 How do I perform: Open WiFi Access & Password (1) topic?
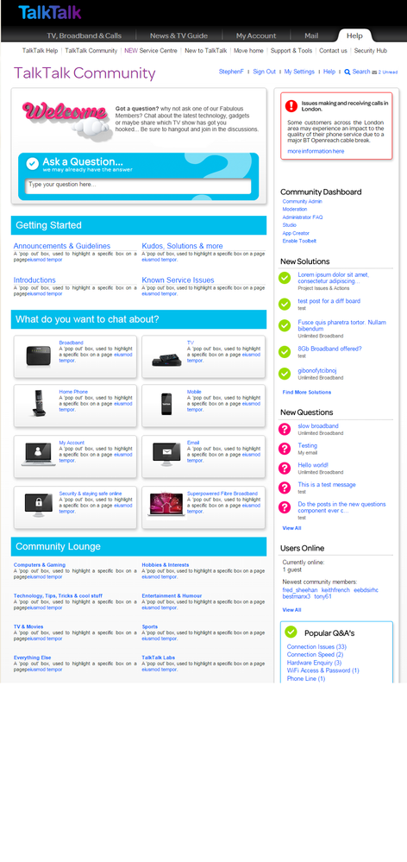click(x=323, y=670)
